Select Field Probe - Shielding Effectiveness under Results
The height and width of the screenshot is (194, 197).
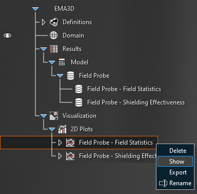click(x=136, y=102)
